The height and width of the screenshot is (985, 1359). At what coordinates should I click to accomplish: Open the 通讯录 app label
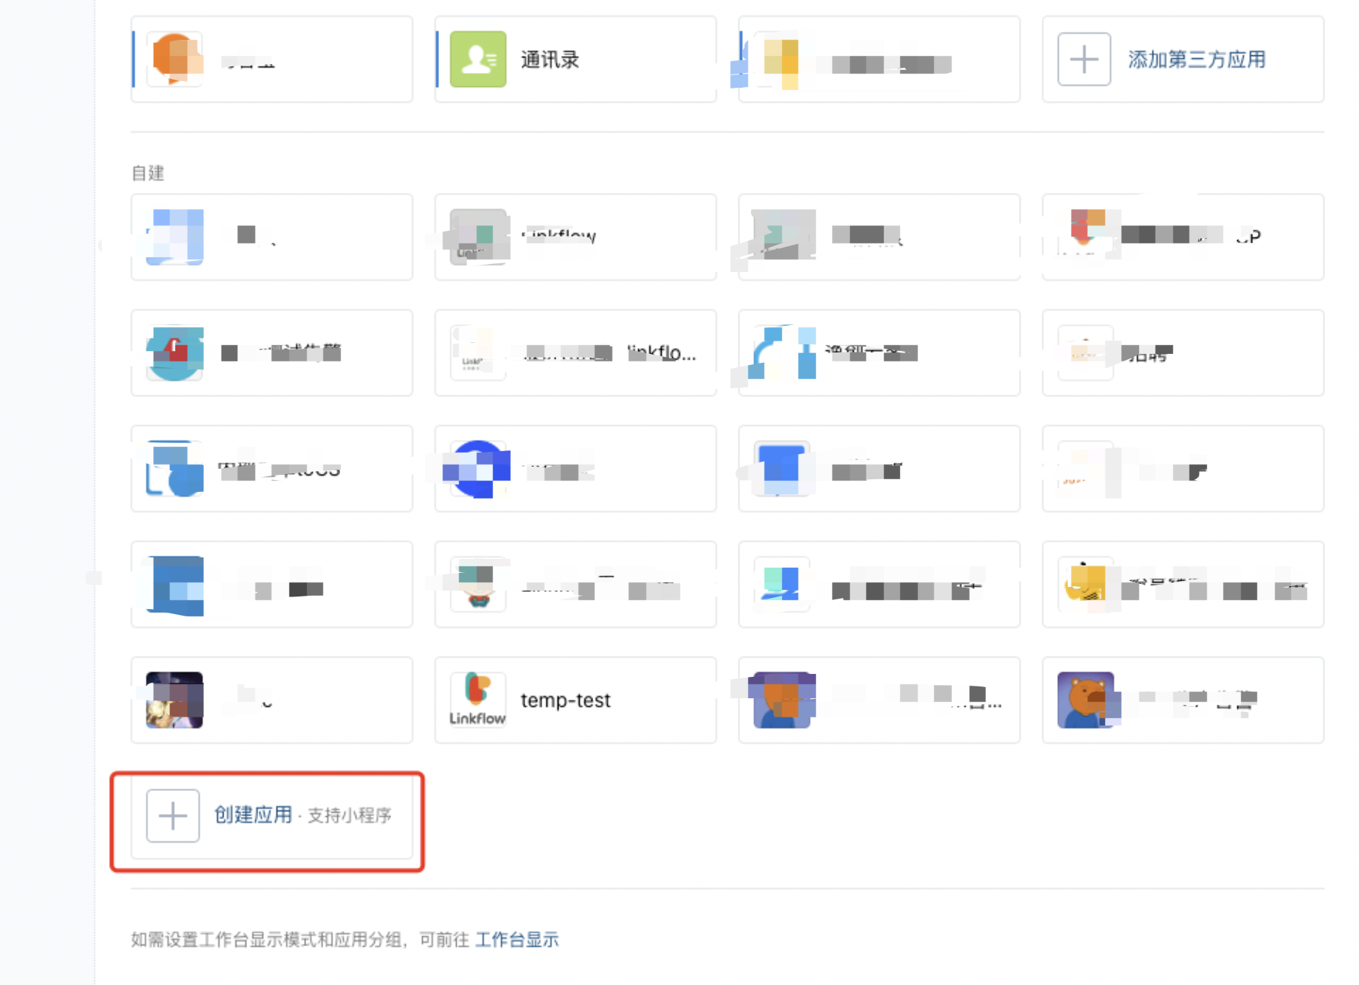pyautogui.click(x=550, y=60)
